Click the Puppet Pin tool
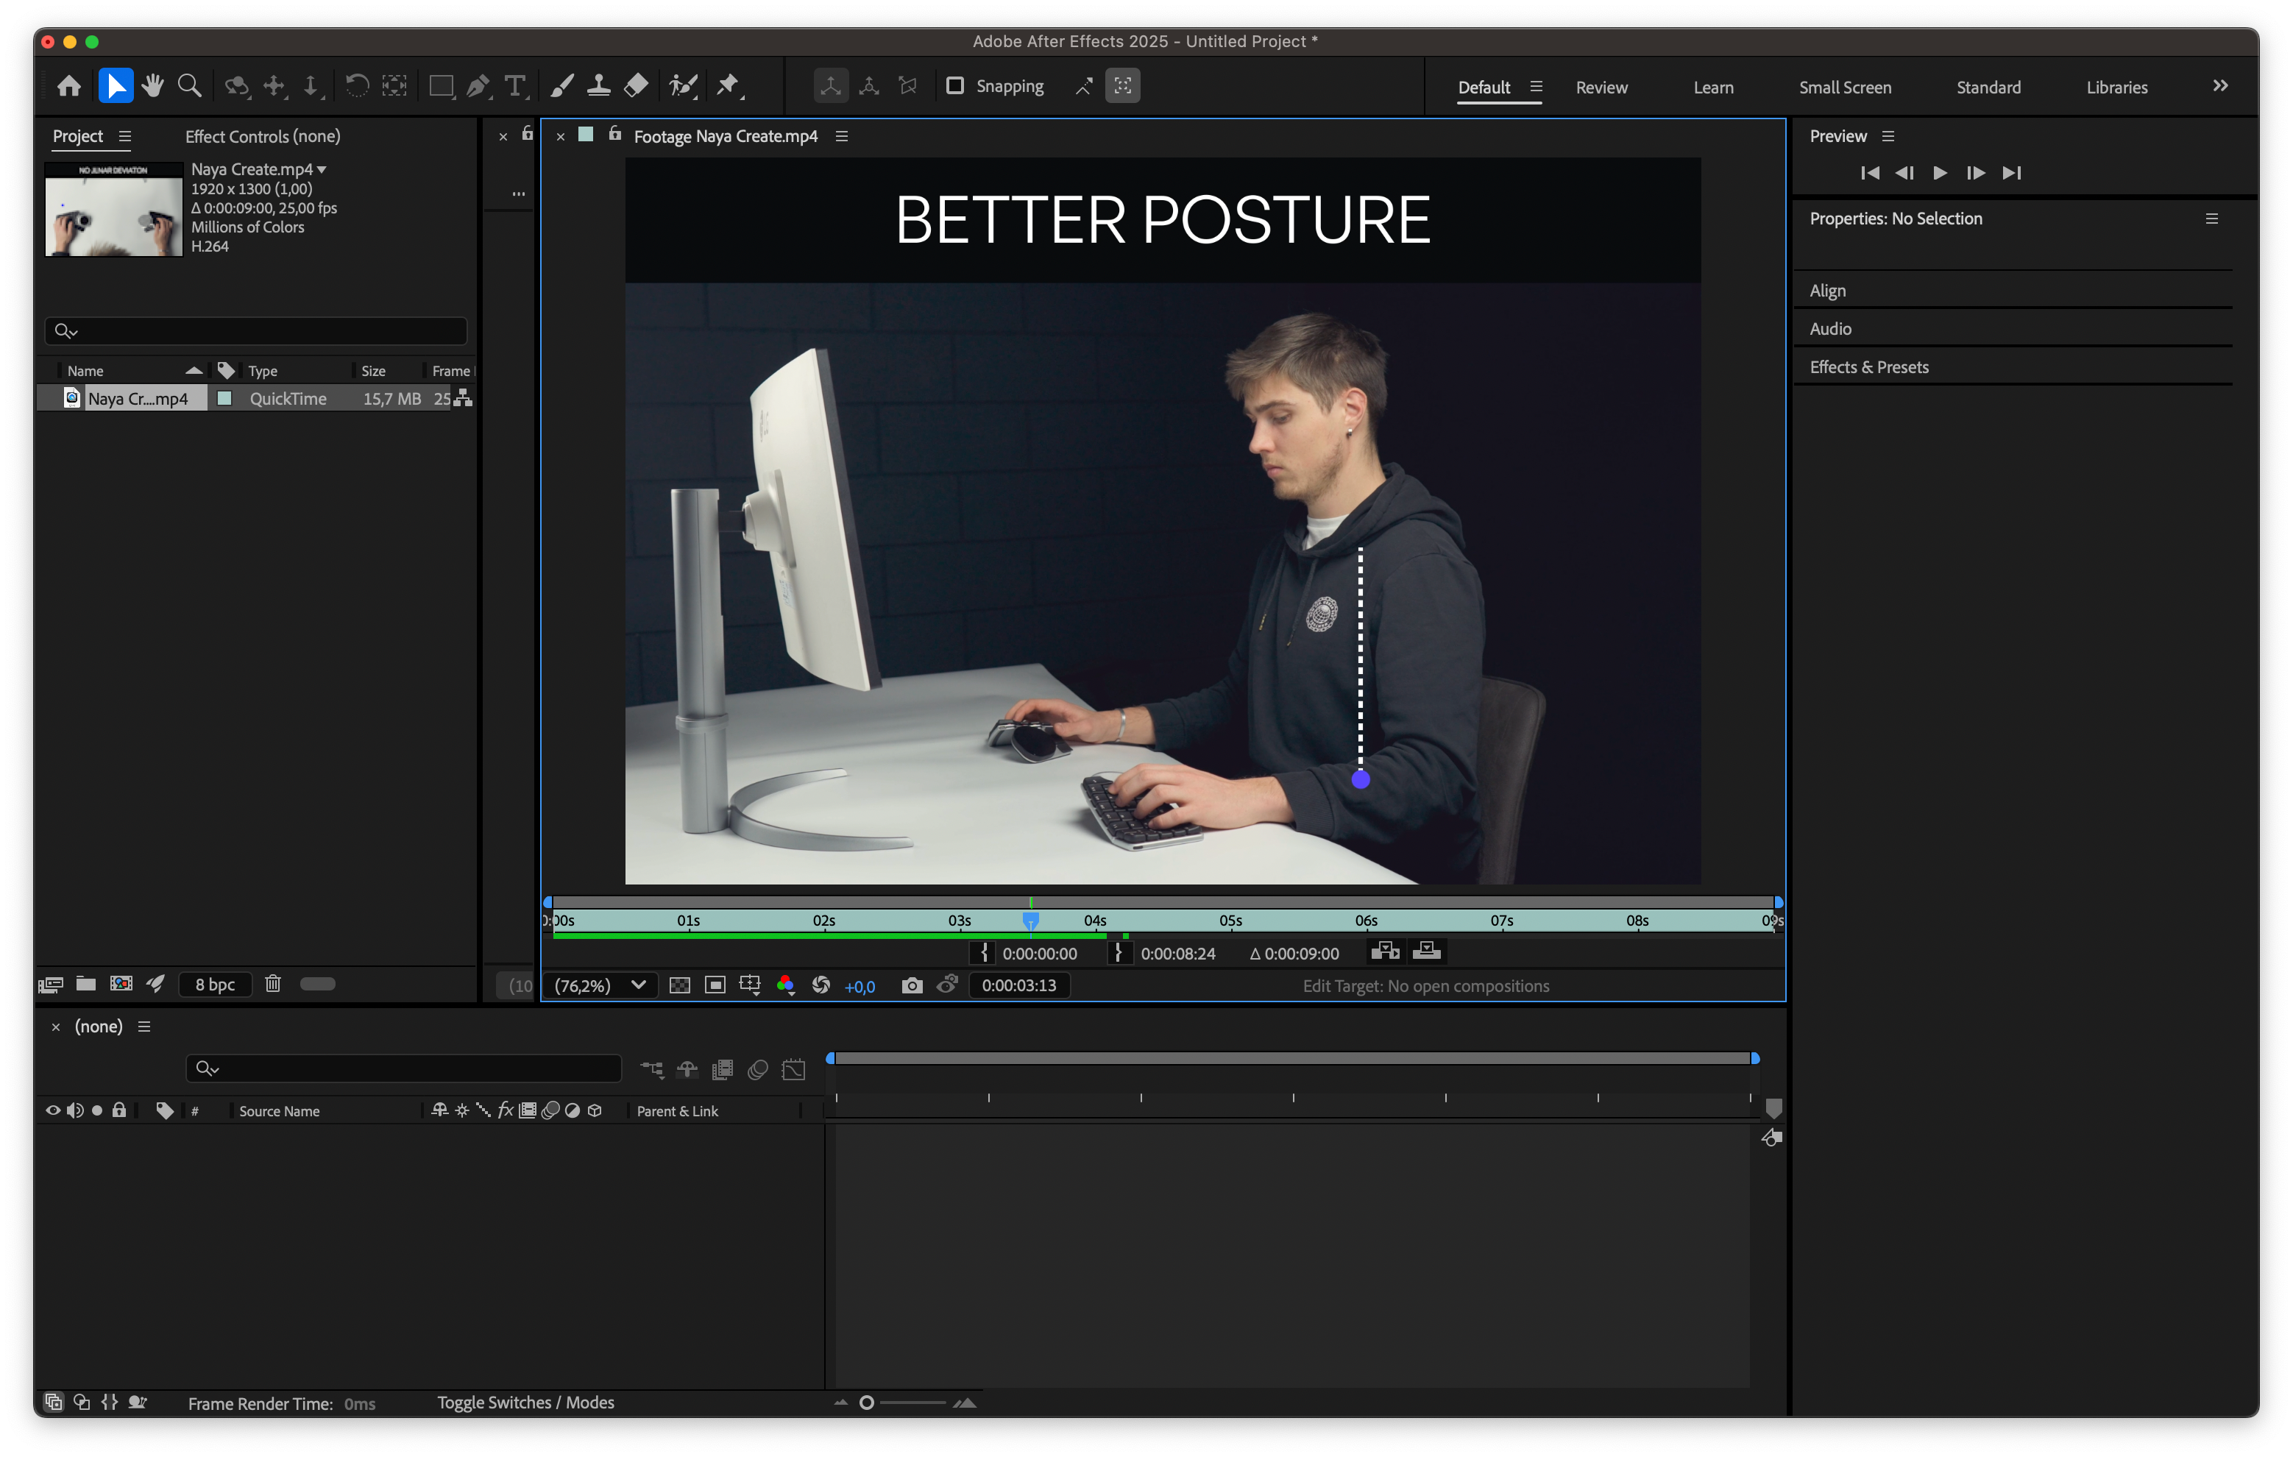Screen dimensions: 2293x1457 pyautogui.click(x=729, y=85)
